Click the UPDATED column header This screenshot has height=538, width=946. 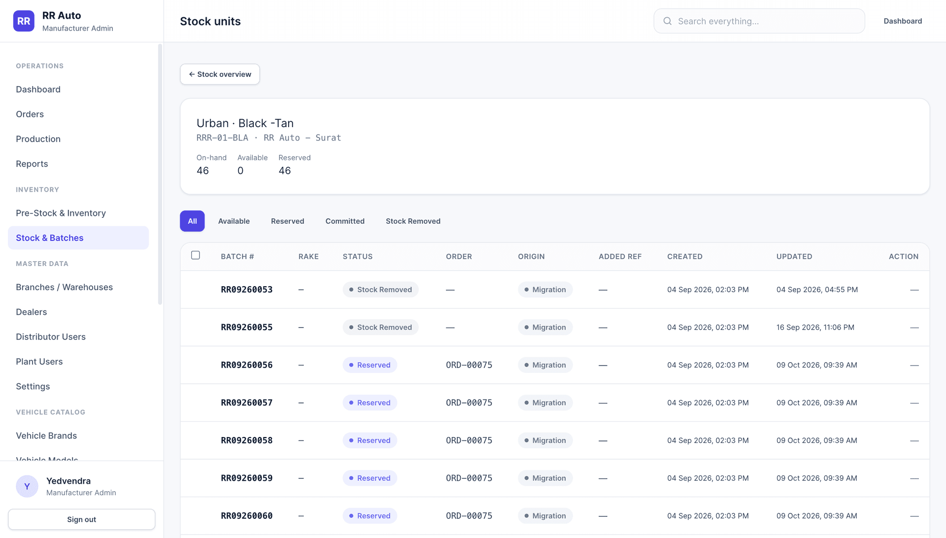click(x=794, y=257)
